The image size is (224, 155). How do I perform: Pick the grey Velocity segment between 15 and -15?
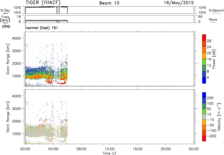click(x=204, y=117)
